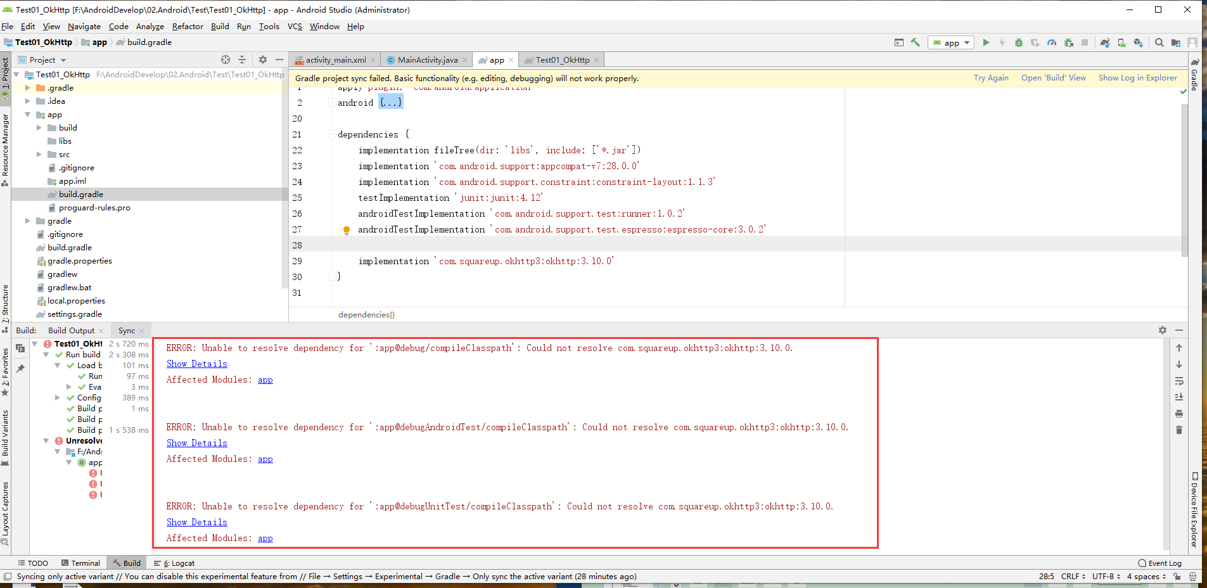Select the Build Output tab
This screenshot has width=1207, height=588.
[71, 330]
